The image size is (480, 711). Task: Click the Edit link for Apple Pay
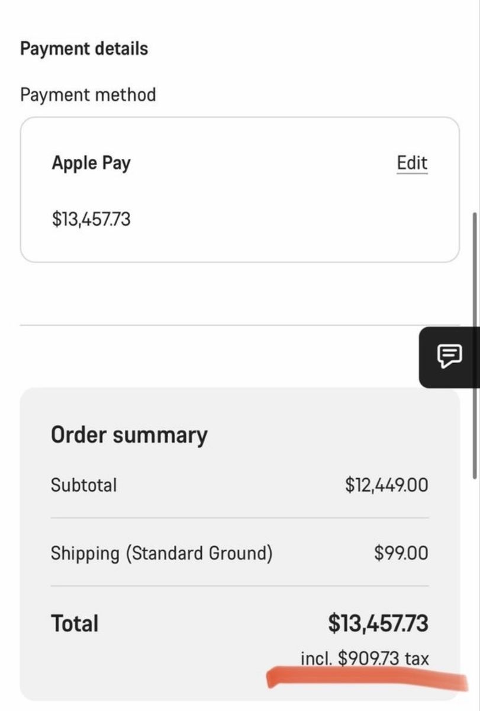[412, 163]
